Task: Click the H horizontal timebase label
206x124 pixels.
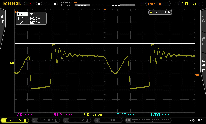Action: click(39, 4)
